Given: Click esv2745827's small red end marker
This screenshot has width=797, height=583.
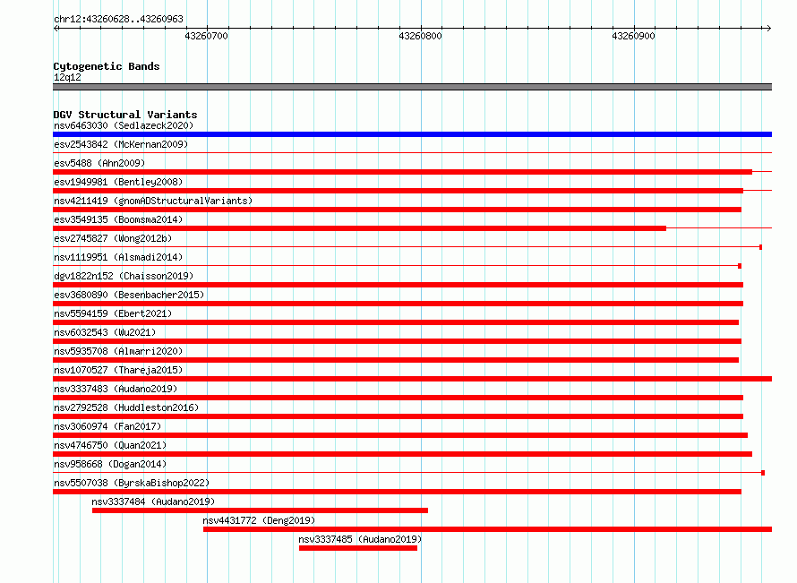Looking at the screenshot, I should point(760,247).
